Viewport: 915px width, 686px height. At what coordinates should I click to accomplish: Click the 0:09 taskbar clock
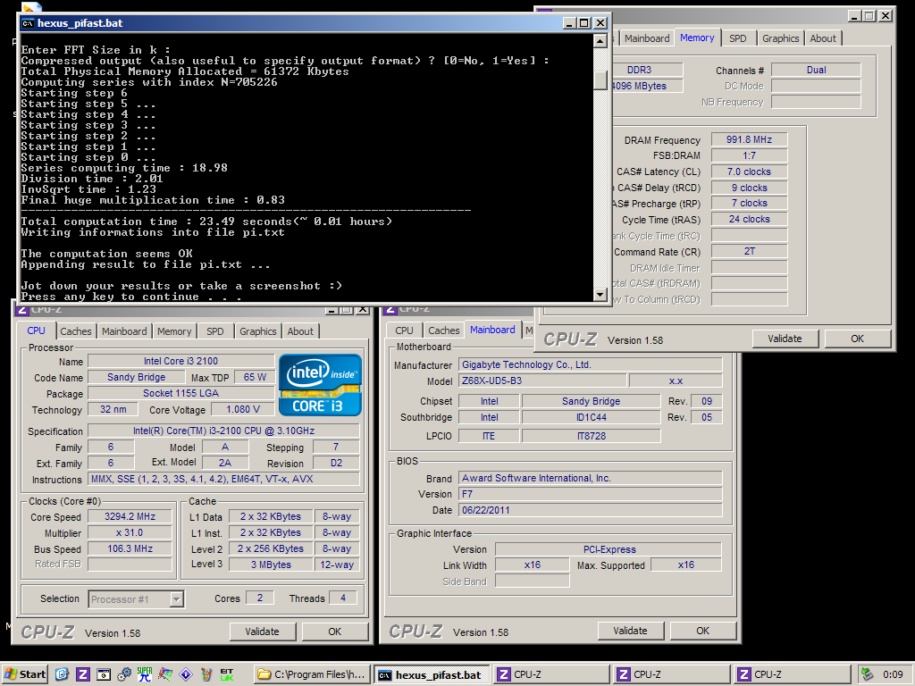[893, 674]
